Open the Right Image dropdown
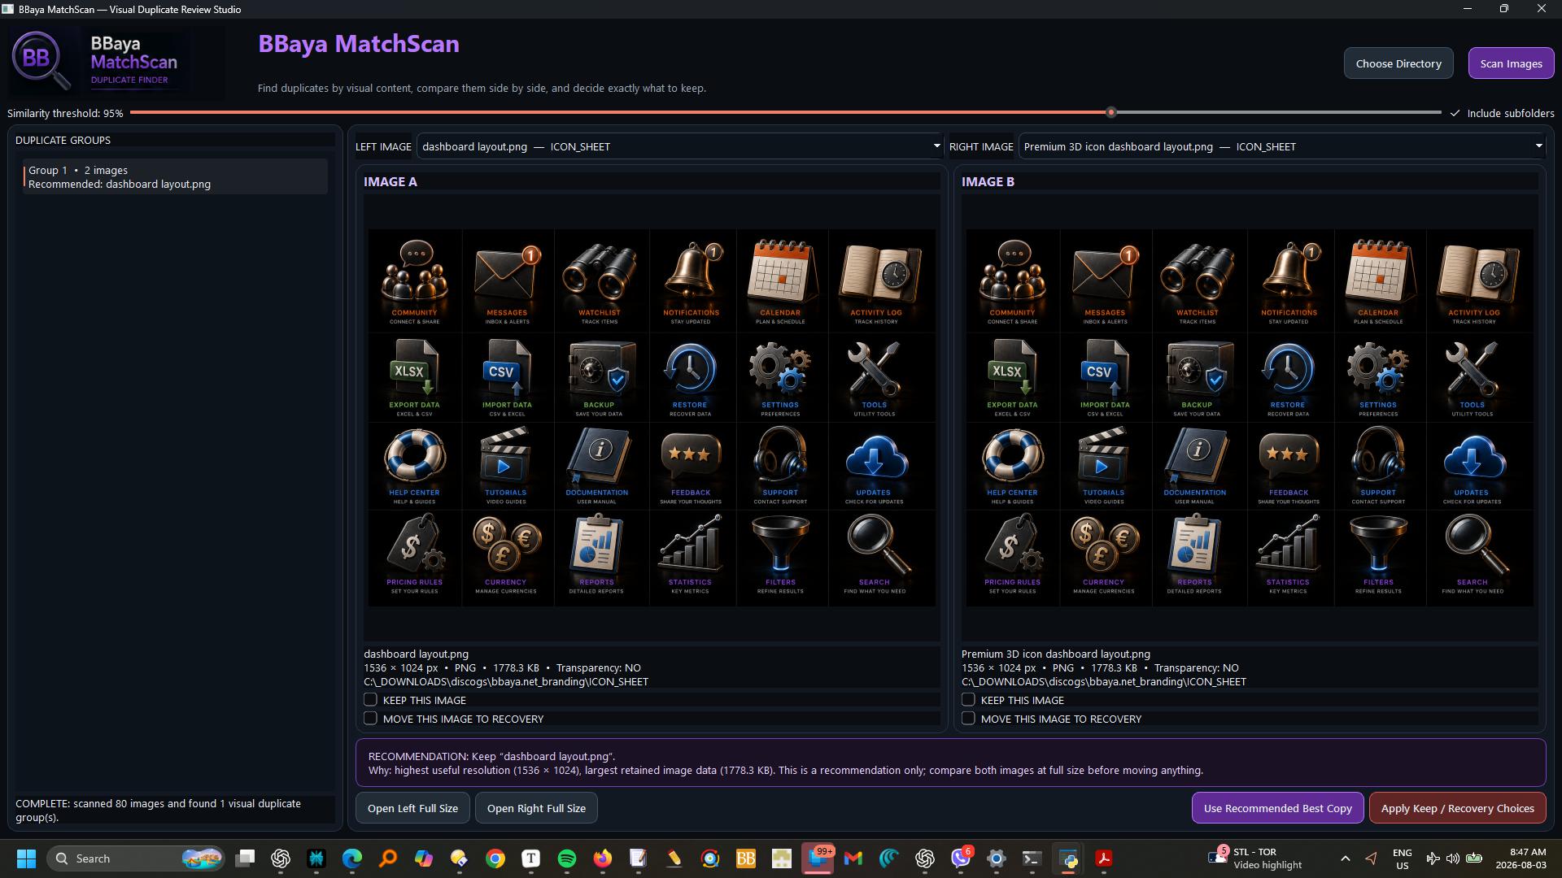This screenshot has width=1562, height=878. click(x=1282, y=146)
